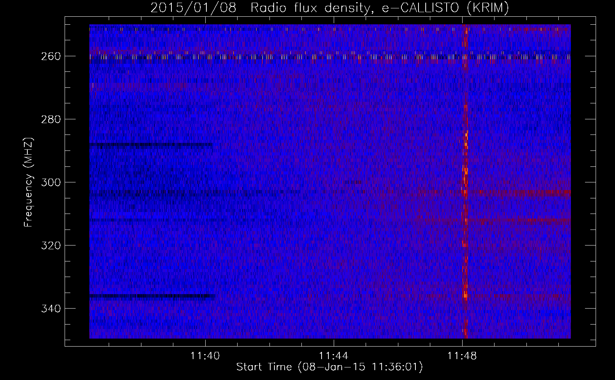Click the plot title 'Radio flux density, e-CALLISTO (KRIM)'

pos(379,8)
